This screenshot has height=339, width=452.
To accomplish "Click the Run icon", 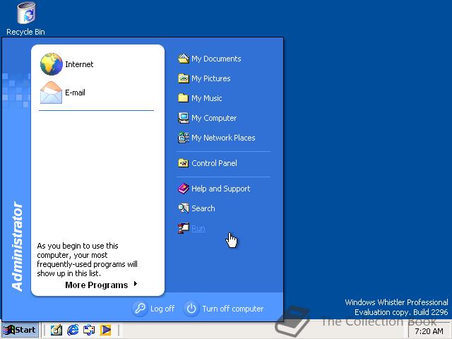I will click(x=184, y=228).
